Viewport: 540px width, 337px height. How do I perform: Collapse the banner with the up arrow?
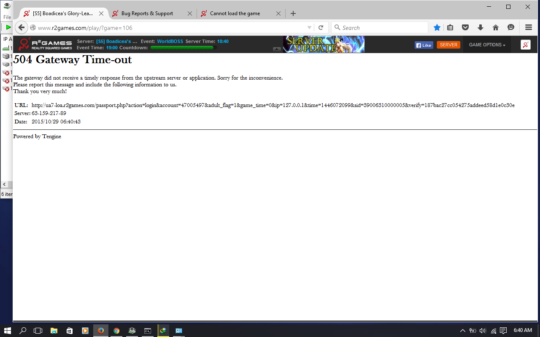tap(277, 49)
